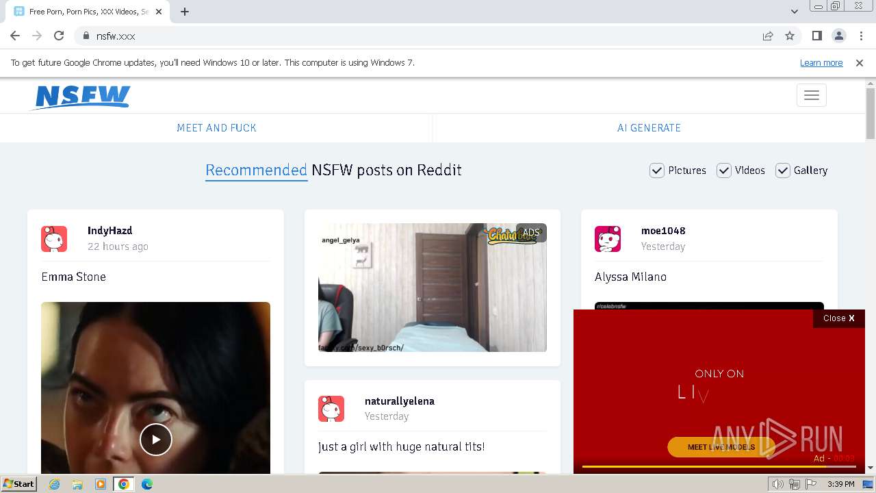Open the Learn more link
The image size is (876, 493).
pos(821,62)
